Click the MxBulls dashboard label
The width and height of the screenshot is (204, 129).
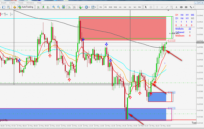click(180, 29)
